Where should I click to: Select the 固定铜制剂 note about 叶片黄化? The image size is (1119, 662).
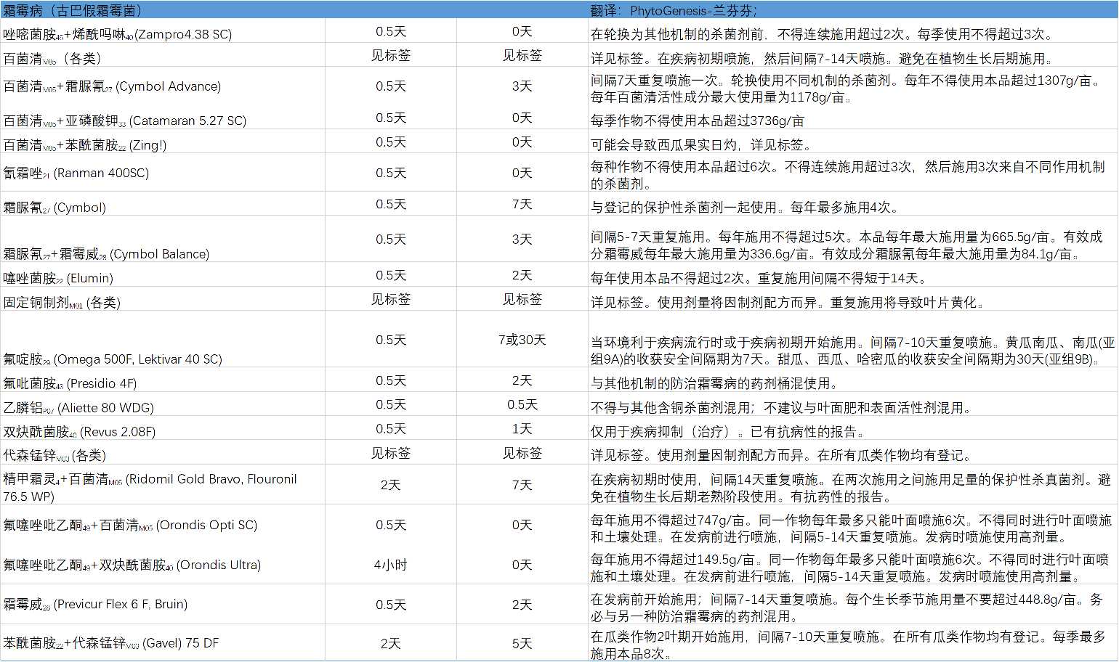788,302
